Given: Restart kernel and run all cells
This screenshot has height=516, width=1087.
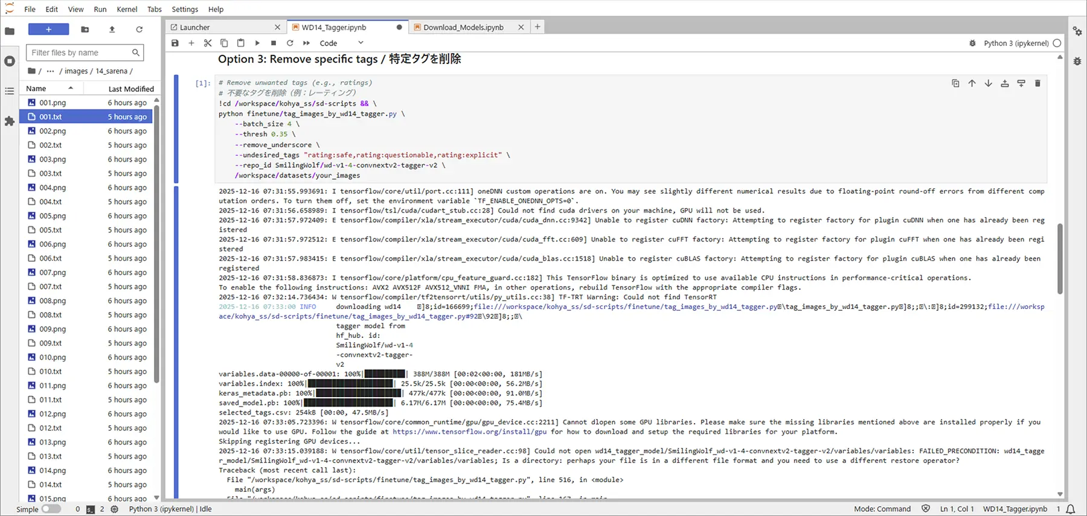Looking at the screenshot, I should point(306,43).
